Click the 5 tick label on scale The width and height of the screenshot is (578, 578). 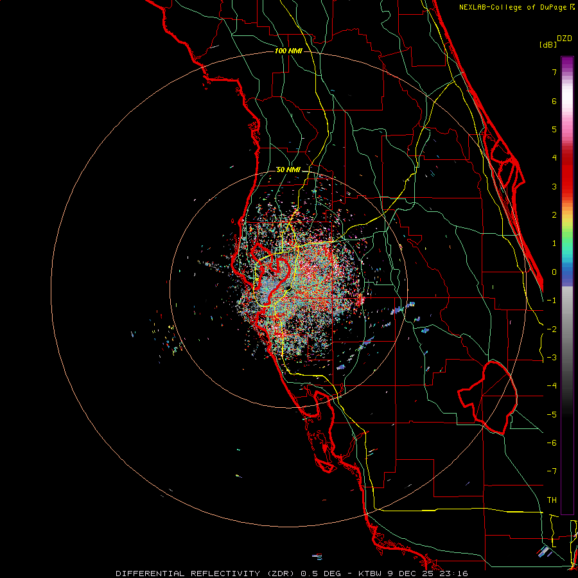(554, 129)
